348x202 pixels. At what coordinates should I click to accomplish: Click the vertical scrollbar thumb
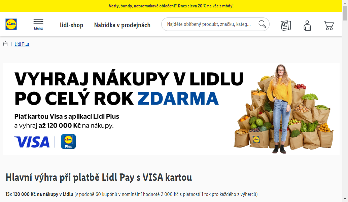point(345,13)
